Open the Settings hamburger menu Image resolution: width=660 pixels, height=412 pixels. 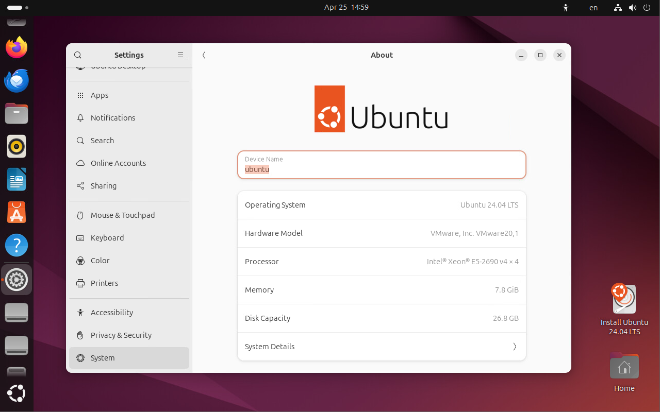pos(180,55)
